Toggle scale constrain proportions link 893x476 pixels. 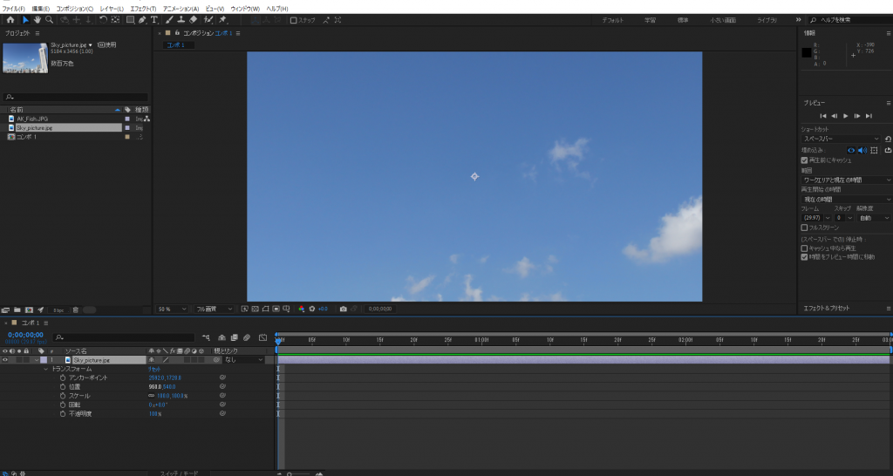point(152,396)
